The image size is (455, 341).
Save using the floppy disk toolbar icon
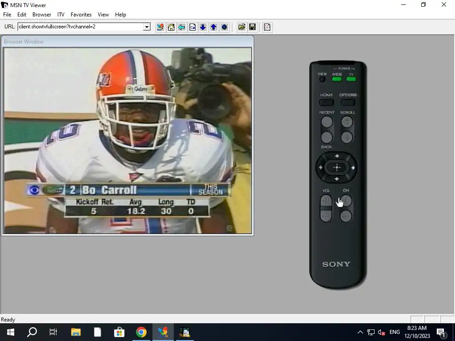[252, 27]
